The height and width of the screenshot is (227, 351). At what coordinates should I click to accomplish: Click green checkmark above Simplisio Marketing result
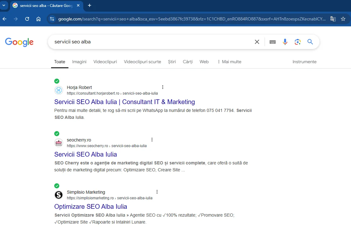[x=57, y=185]
